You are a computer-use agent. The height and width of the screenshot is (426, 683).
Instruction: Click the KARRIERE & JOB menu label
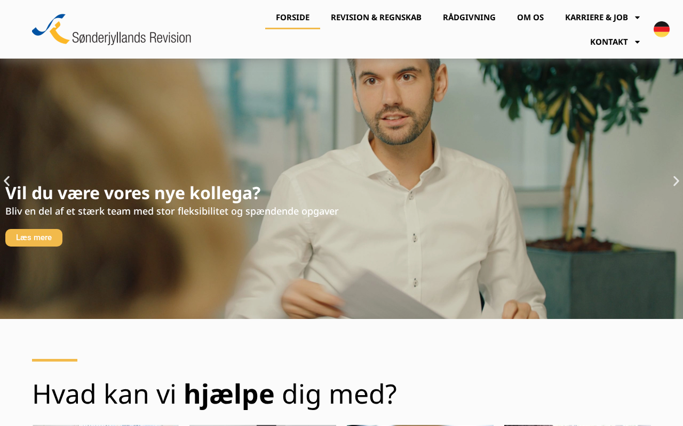tap(597, 17)
